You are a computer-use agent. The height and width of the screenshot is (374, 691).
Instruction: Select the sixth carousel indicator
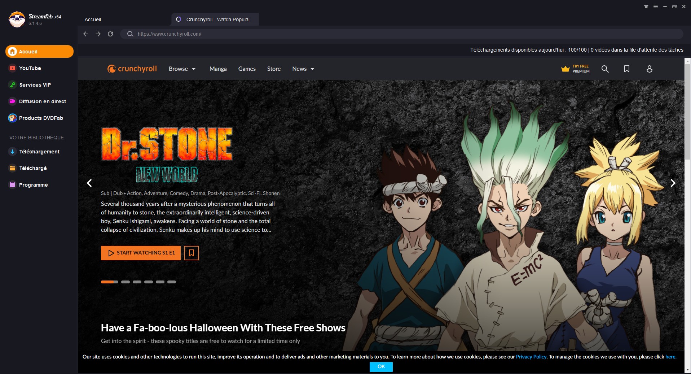[172, 282]
